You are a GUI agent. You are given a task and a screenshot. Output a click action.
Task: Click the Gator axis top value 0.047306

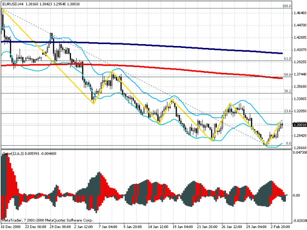(x=300, y=152)
